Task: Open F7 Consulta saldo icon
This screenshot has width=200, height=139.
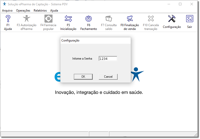Action: coord(109,19)
